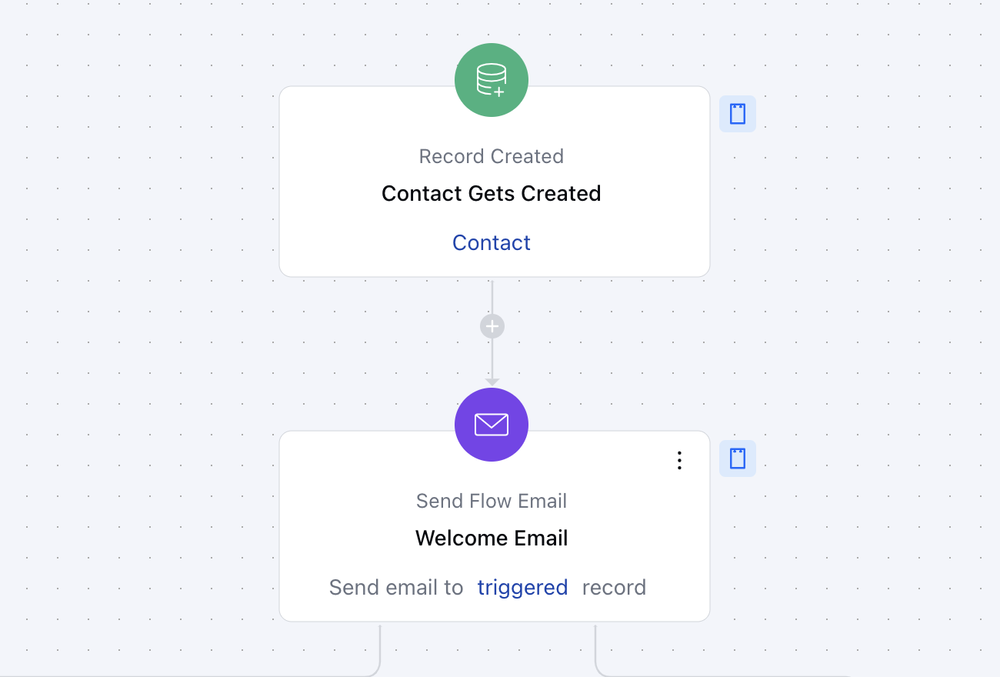This screenshot has height=677, width=1000.
Task: Click the Record Created label
Action: pos(492,156)
